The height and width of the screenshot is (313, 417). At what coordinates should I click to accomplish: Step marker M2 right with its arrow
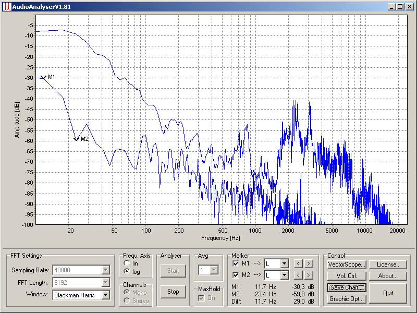[309, 275]
